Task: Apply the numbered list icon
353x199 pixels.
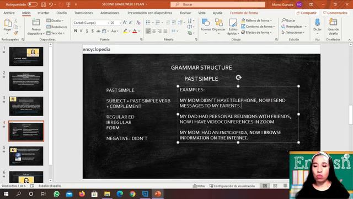Action: 158,23
